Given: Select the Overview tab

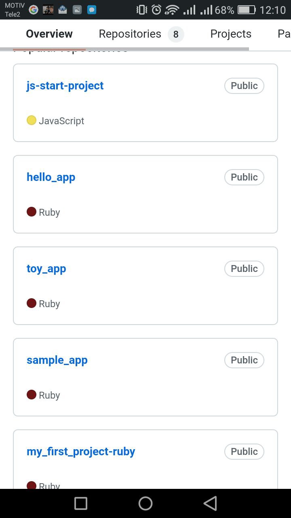Looking at the screenshot, I should point(49,34).
